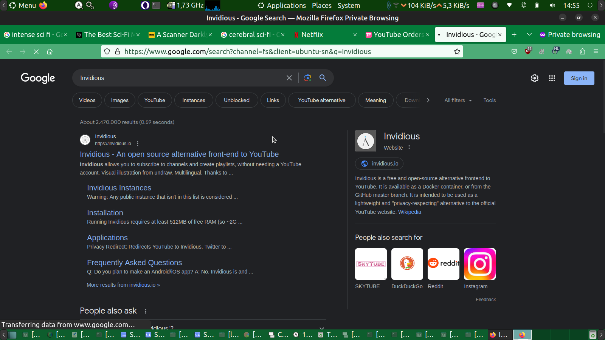Screen dimensions: 605x340
Task: Filter results by Images
Action: [120, 100]
